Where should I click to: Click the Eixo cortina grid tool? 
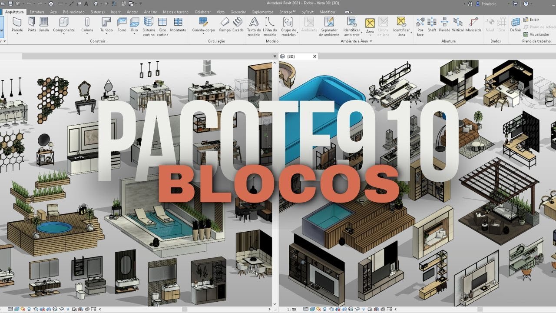coord(162,27)
